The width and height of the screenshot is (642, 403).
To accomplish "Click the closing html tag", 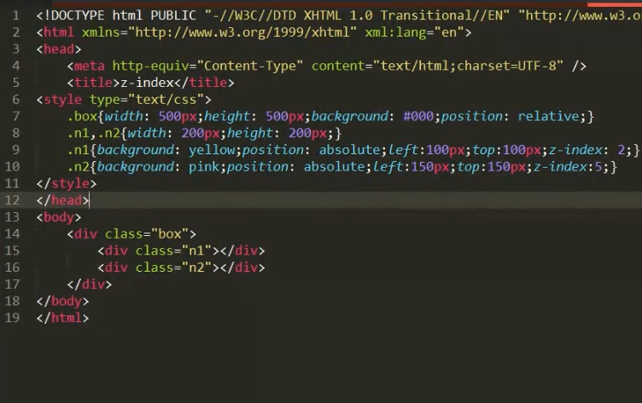I will click(x=62, y=318).
